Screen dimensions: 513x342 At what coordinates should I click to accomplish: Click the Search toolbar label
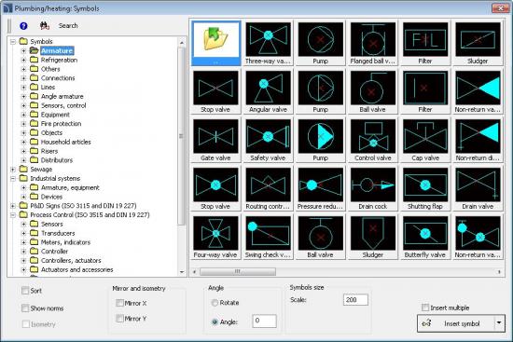point(68,25)
